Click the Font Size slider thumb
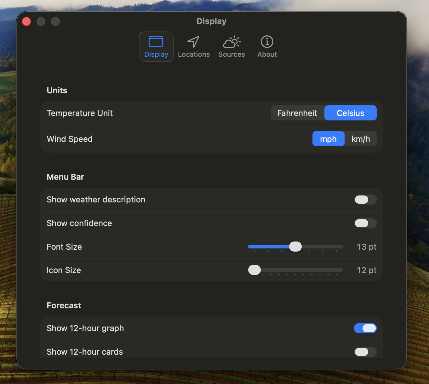Screen dimensions: 429x384 pos(295,247)
